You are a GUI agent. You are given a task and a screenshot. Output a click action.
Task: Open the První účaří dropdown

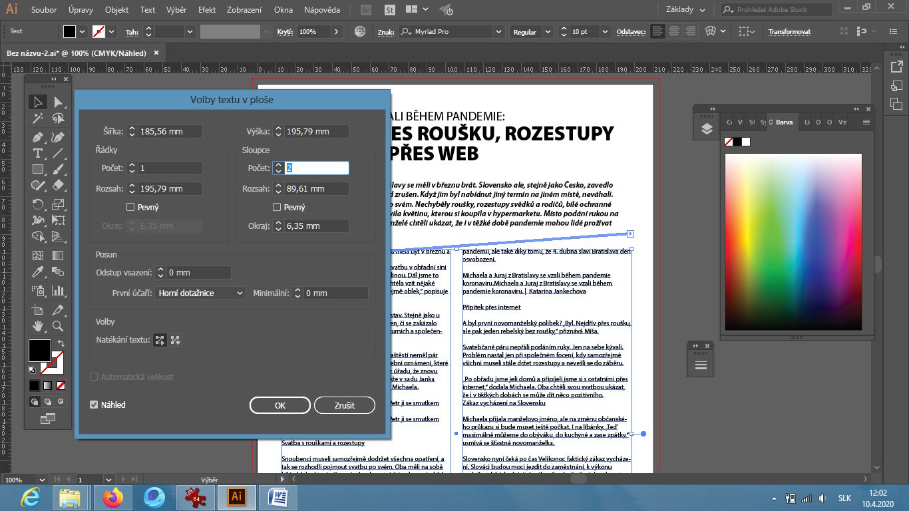pos(200,293)
